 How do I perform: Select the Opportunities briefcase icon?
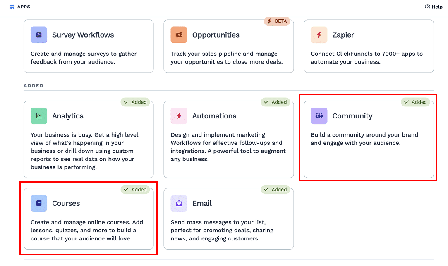coord(179,35)
